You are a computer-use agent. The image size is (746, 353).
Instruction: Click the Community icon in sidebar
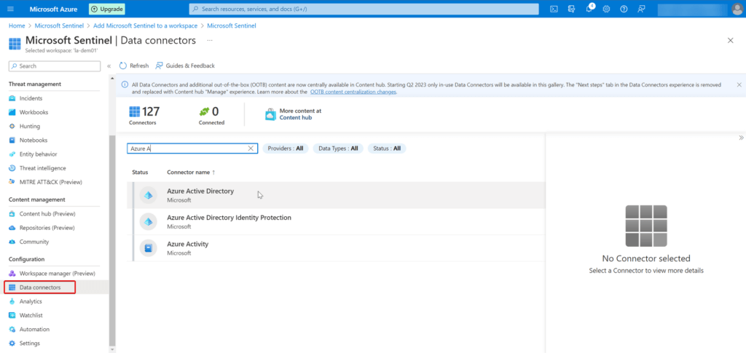(x=12, y=242)
